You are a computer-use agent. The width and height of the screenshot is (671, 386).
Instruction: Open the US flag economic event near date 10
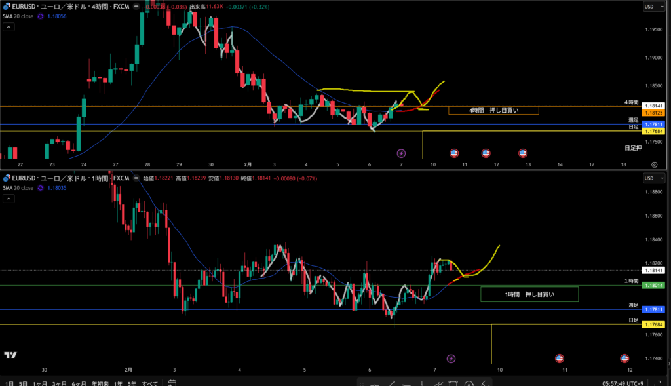click(x=454, y=153)
